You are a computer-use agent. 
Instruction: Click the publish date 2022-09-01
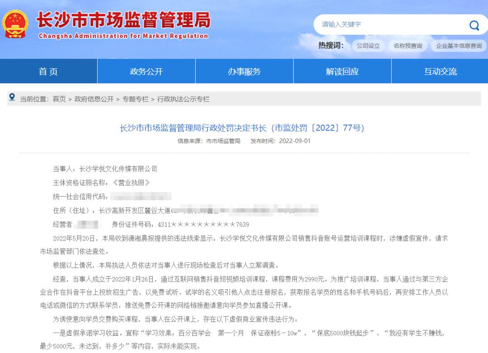(x=295, y=141)
